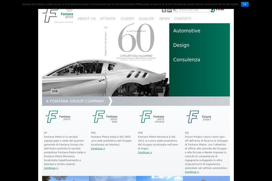Click the Future Project logo

tap(199, 117)
